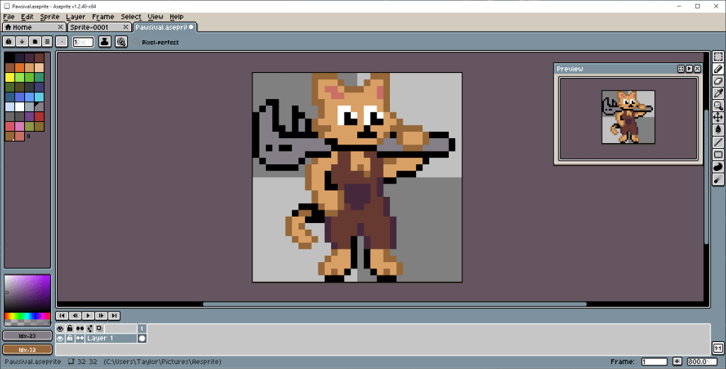The height and width of the screenshot is (369, 726).
Task: Select the Rectangular Marquee tool
Action: pyautogui.click(x=718, y=57)
